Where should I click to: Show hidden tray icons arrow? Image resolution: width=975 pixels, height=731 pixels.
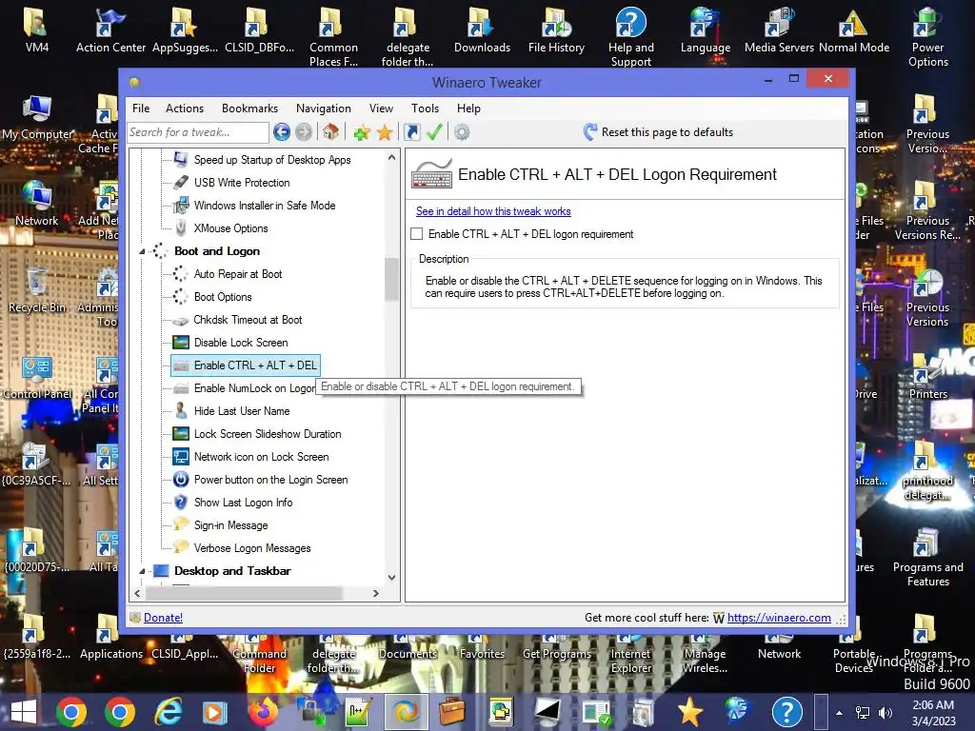pos(840,713)
